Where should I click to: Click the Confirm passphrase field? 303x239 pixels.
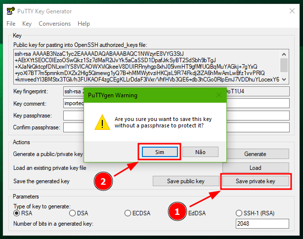pos(176,127)
